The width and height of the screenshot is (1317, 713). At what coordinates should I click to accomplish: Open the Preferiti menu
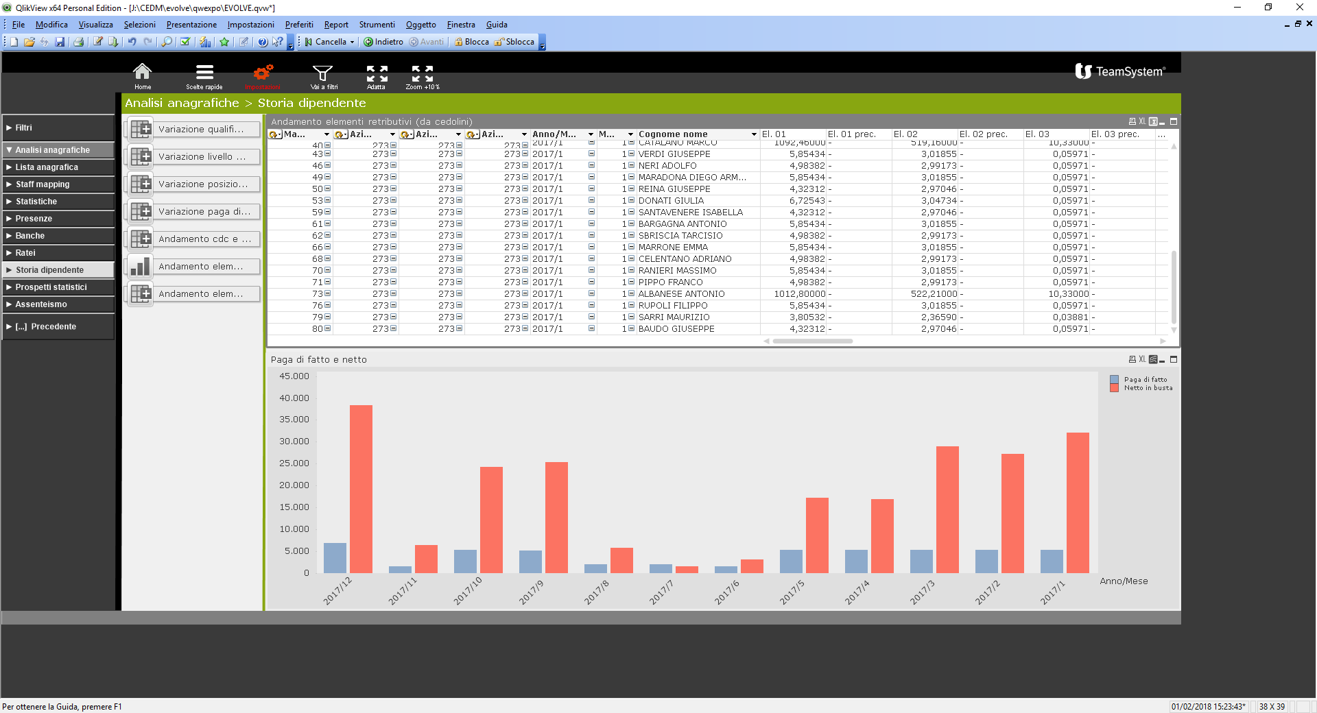[299, 25]
